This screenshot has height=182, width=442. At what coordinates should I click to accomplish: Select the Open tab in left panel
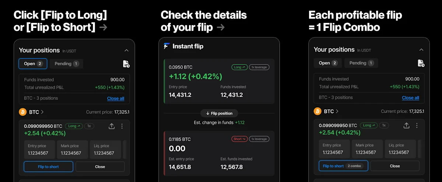click(33, 64)
